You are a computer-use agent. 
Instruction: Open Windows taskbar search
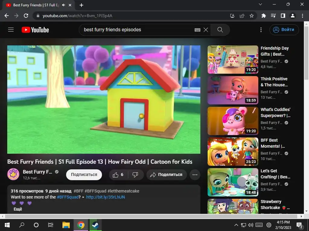22,225
